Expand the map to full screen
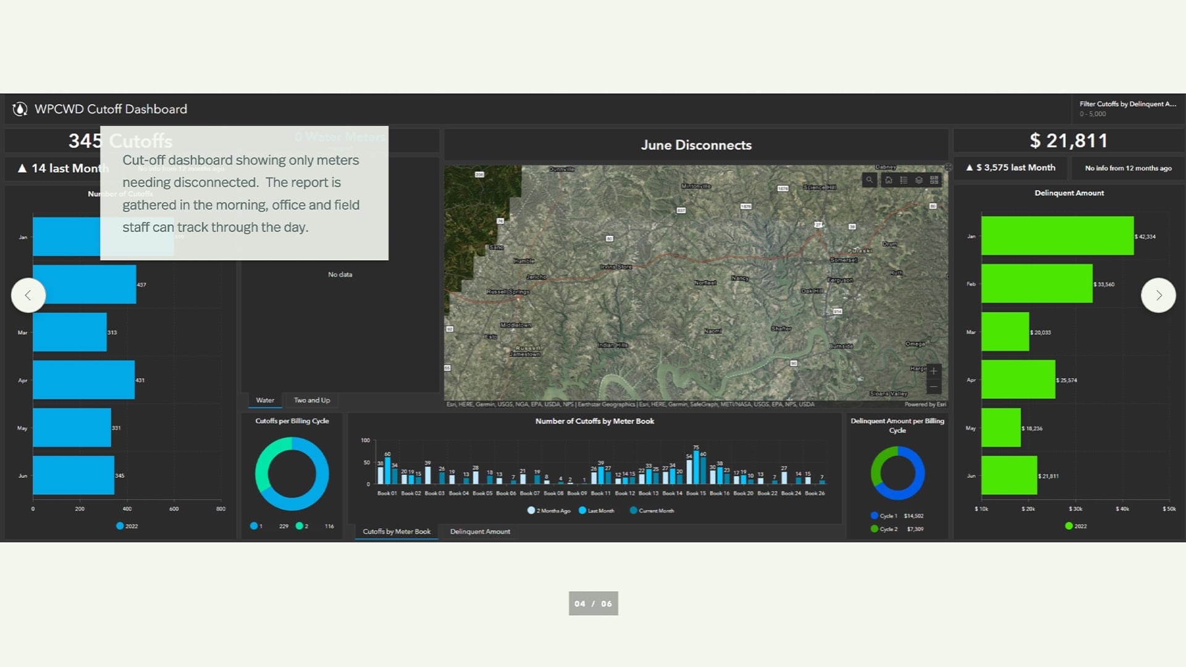Image resolution: width=1186 pixels, height=667 pixels. (x=948, y=167)
